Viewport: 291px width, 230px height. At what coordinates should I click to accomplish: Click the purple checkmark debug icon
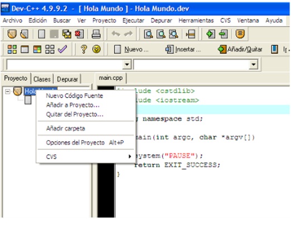pyautogui.click(x=63, y=49)
